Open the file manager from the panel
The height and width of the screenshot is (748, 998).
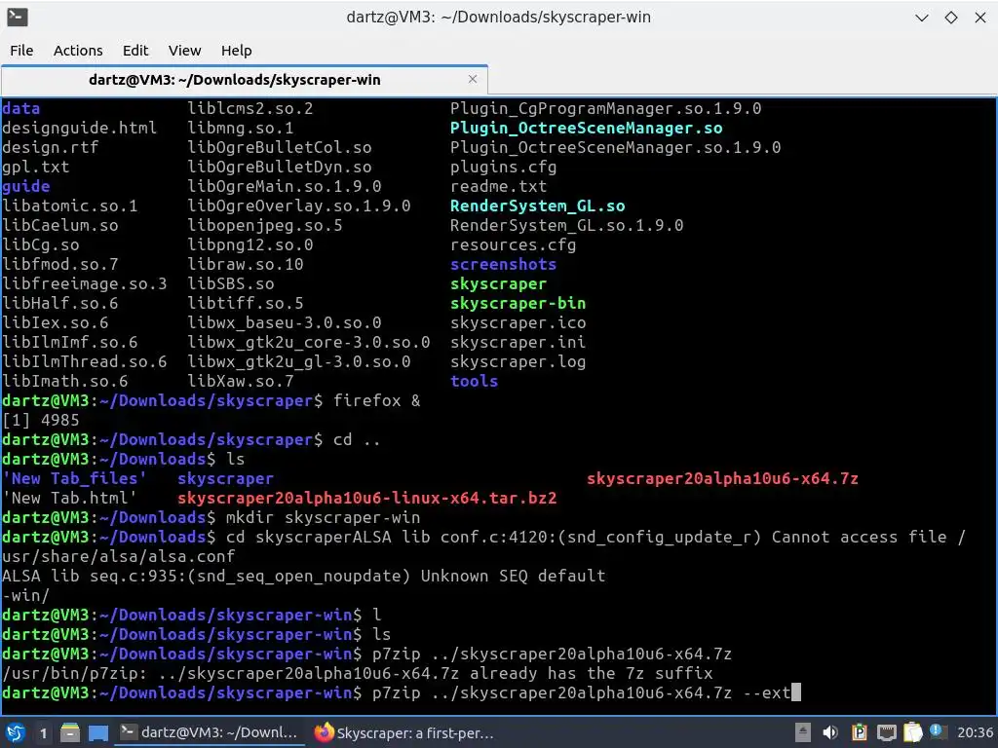70,733
